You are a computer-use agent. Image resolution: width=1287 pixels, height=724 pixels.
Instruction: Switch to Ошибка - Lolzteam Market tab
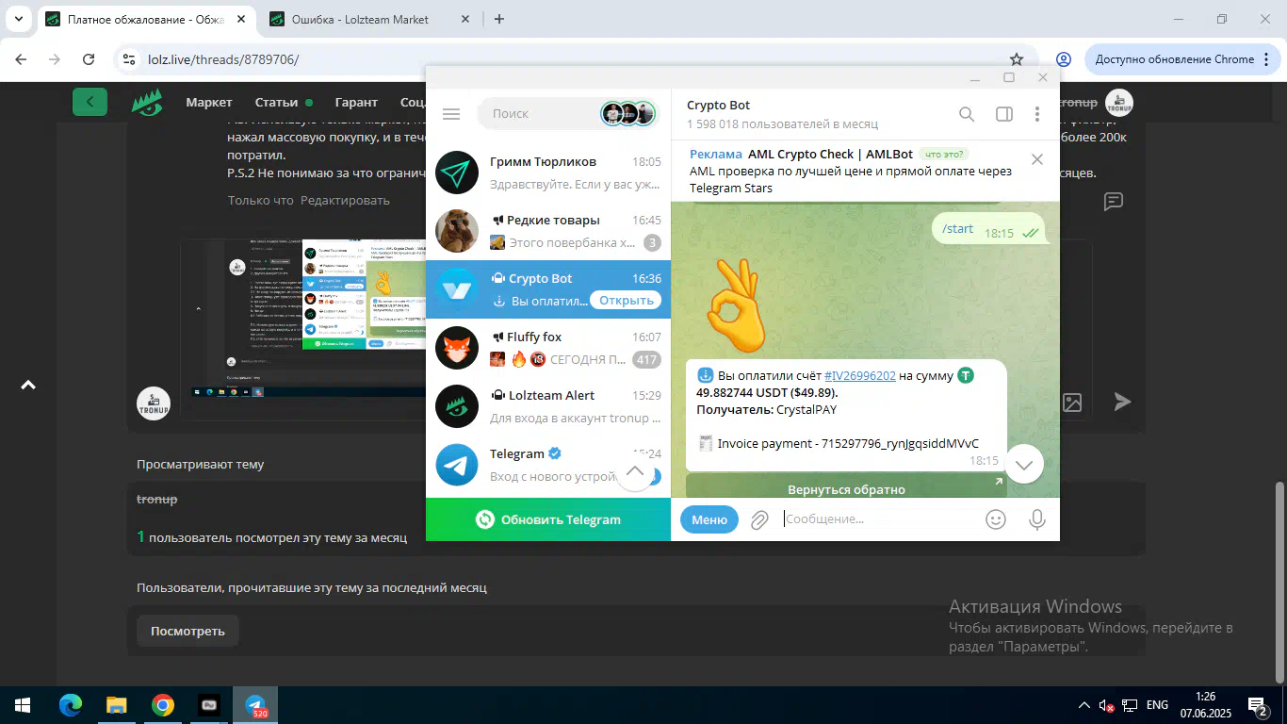(x=368, y=19)
